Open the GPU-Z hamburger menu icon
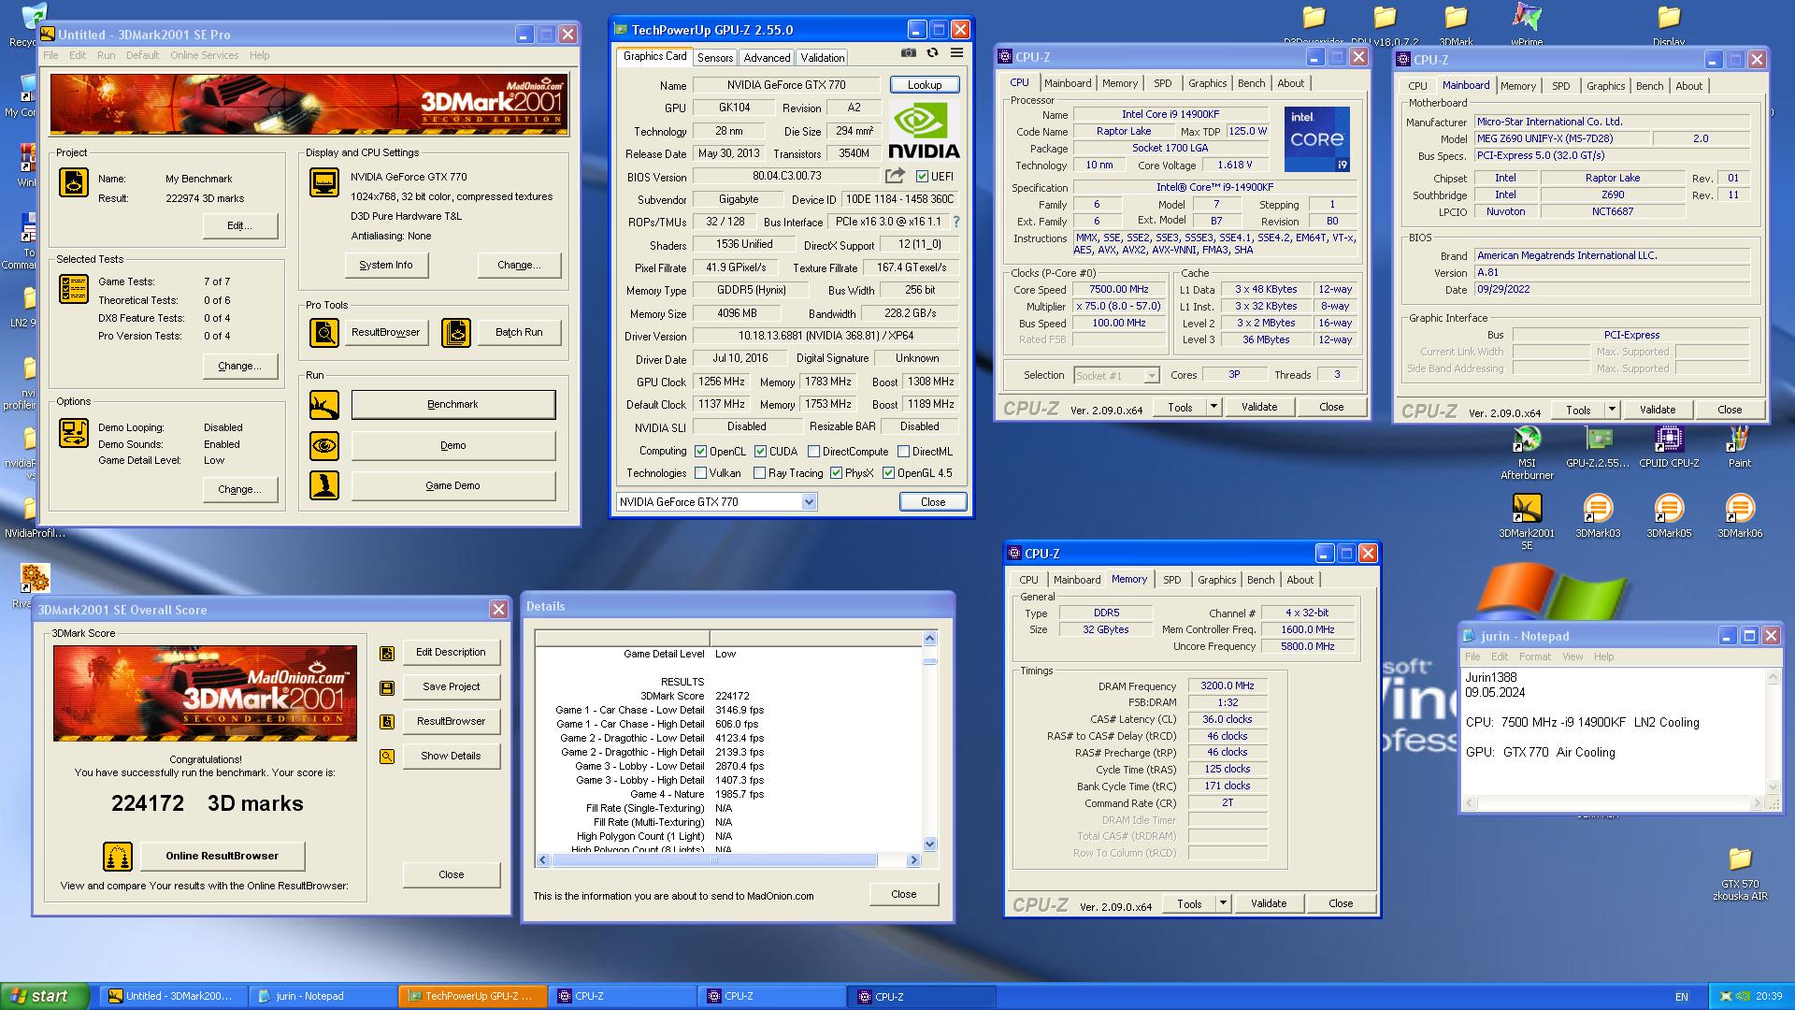1795x1010 pixels. (x=956, y=53)
